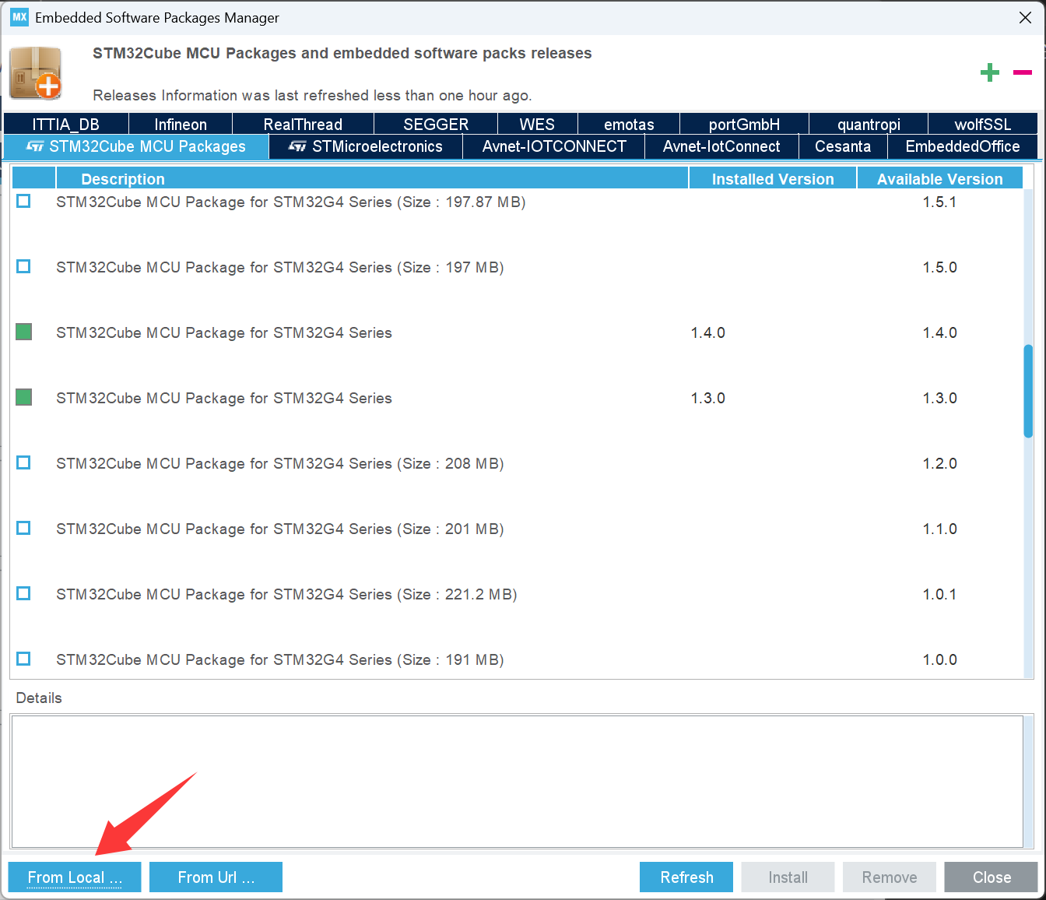Click the From Local ... button

coord(75,877)
